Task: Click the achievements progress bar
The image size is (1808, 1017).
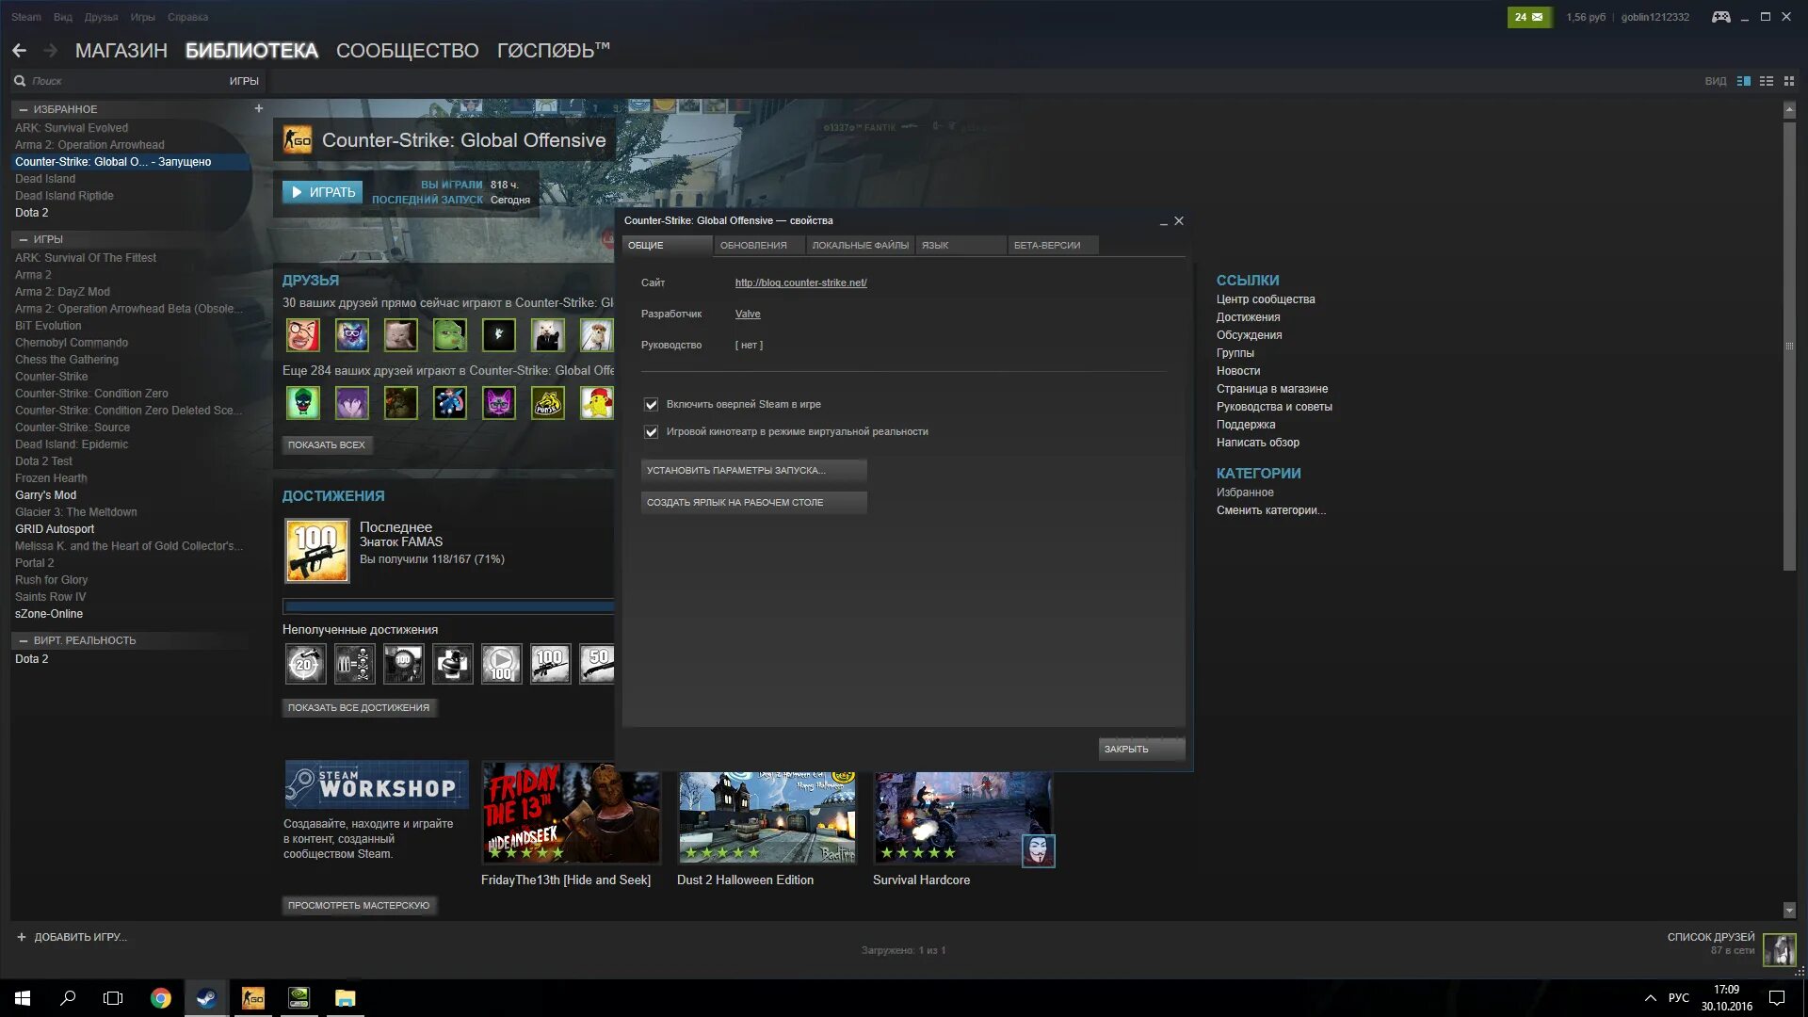Action: point(448,606)
